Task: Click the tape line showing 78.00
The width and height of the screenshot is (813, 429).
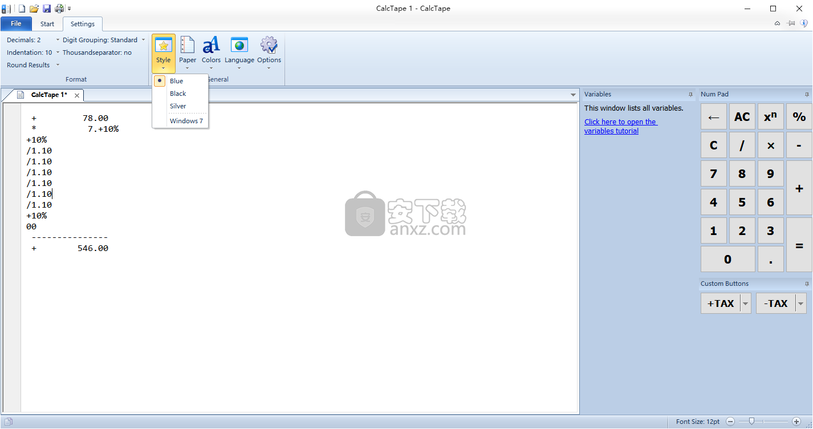Action: click(70, 118)
